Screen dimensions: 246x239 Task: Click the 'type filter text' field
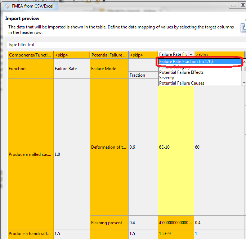[x=122, y=45]
